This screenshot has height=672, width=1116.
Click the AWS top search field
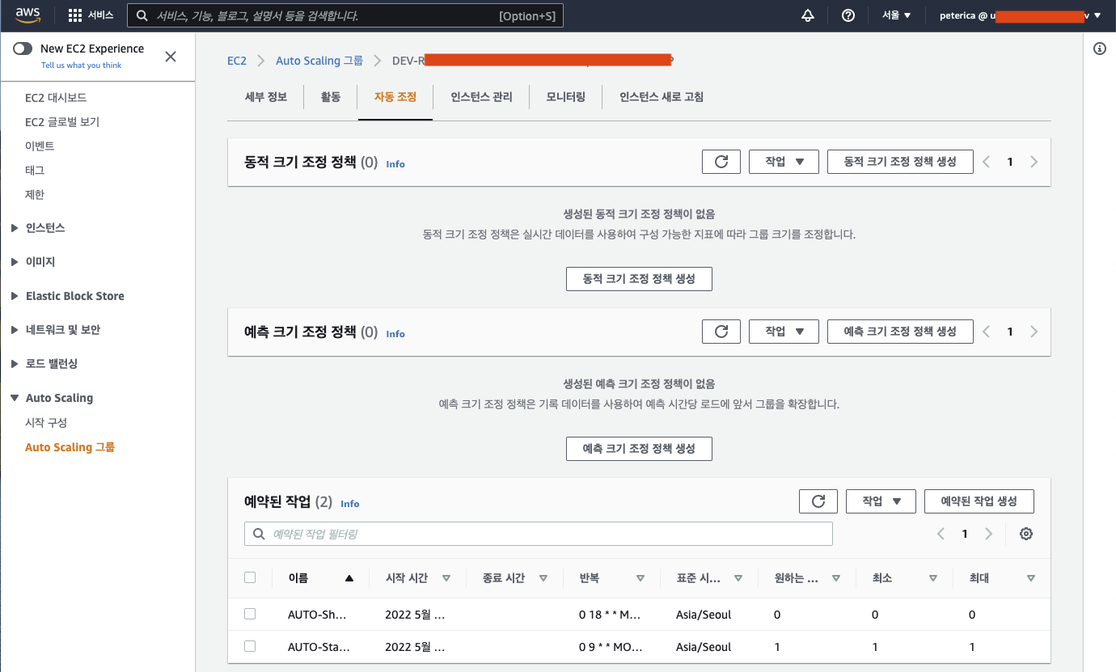tap(345, 15)
